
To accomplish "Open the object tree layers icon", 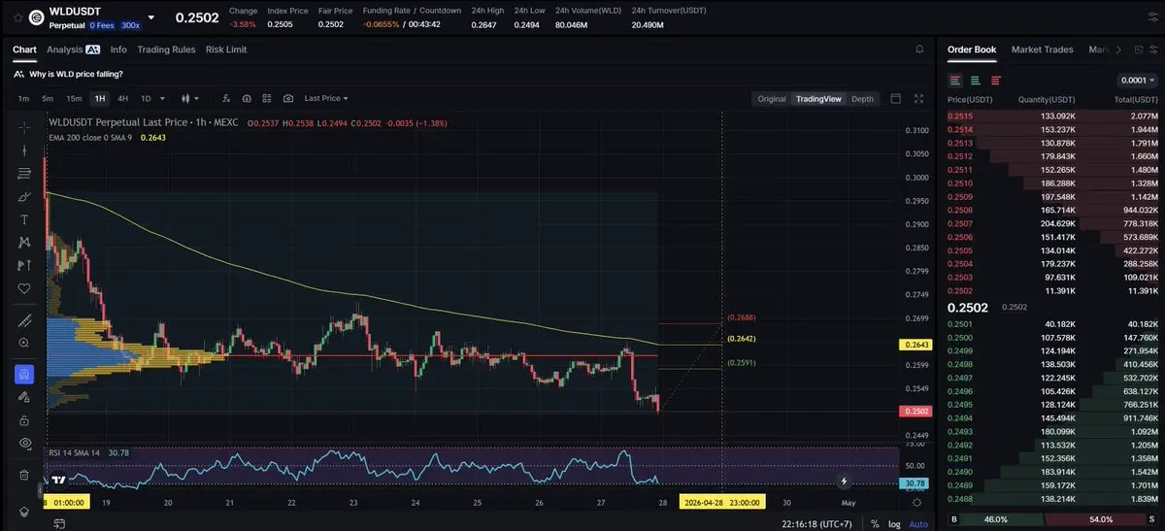I will [24, 511].
